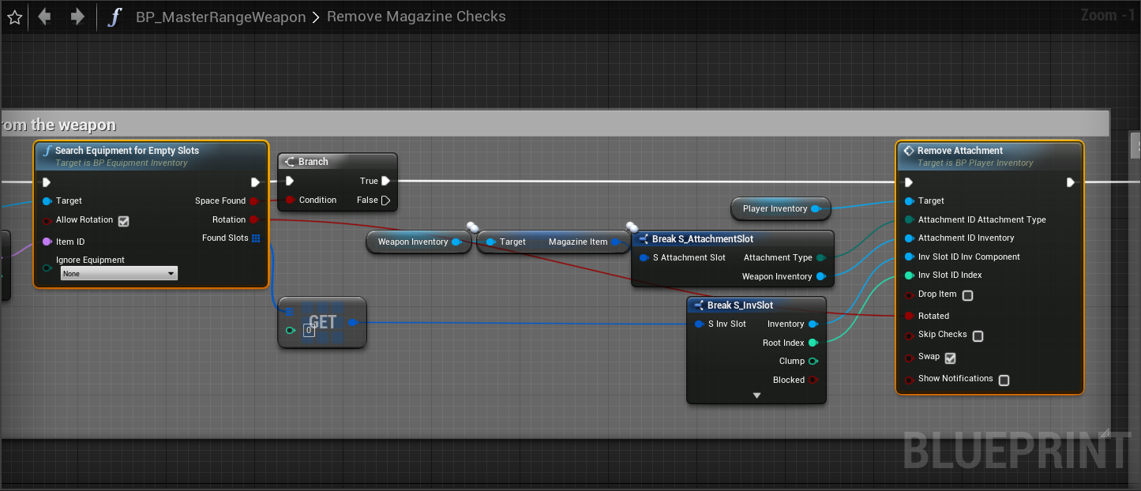Uncheck the Allow Rotation checkbox

[123, 221]
